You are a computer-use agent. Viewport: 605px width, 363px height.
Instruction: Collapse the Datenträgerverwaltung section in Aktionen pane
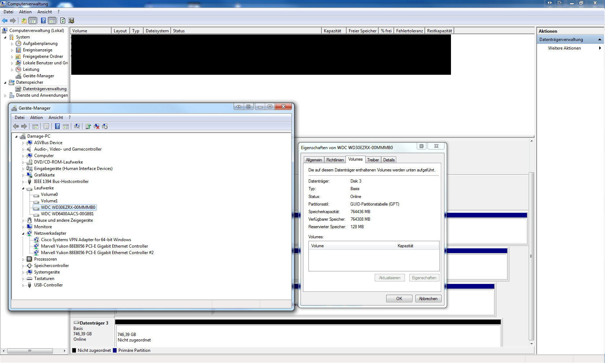tap(600, 40)
